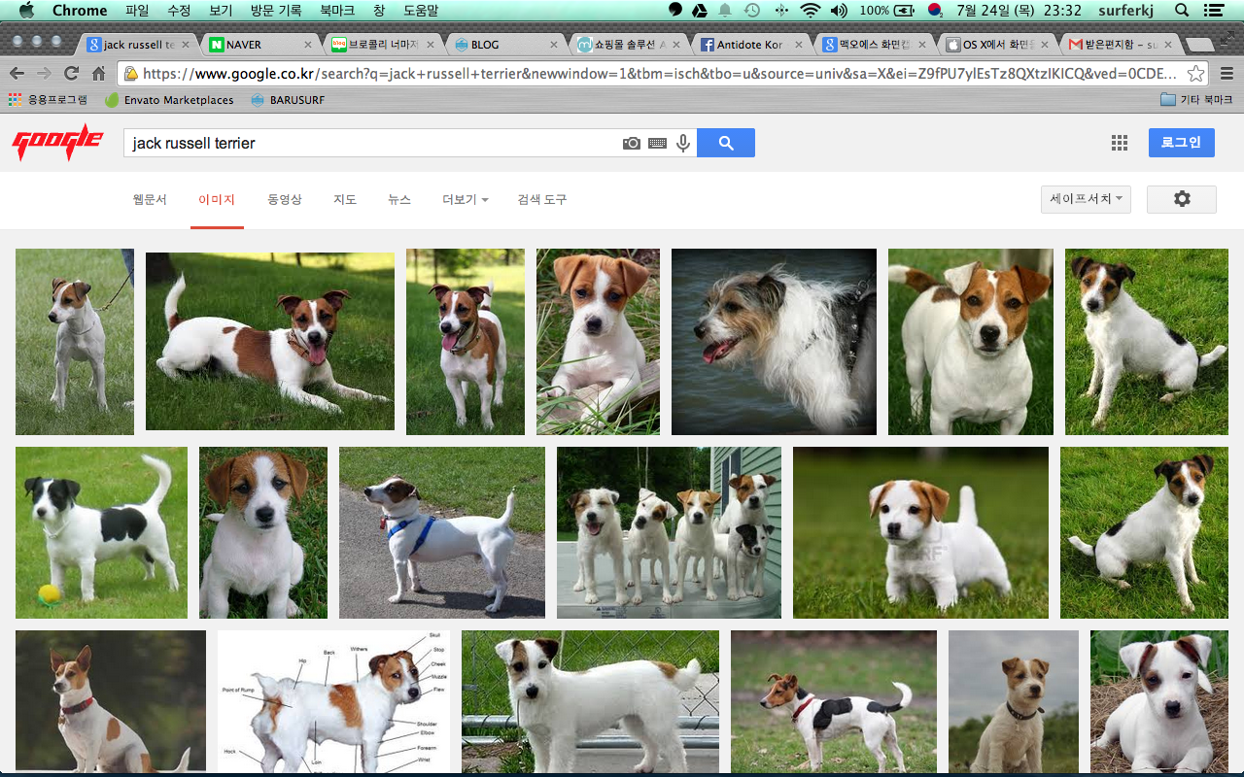Reload the current page

pos(71,74)
